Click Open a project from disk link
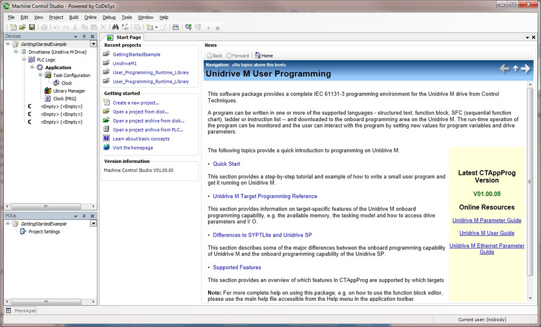Image resolution: width=541 pixels, height=327 pixels. (x=141, y=112)
